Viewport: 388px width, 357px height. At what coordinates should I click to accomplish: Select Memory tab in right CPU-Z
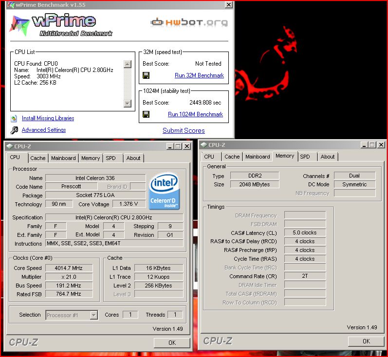(x=285, y=156)
